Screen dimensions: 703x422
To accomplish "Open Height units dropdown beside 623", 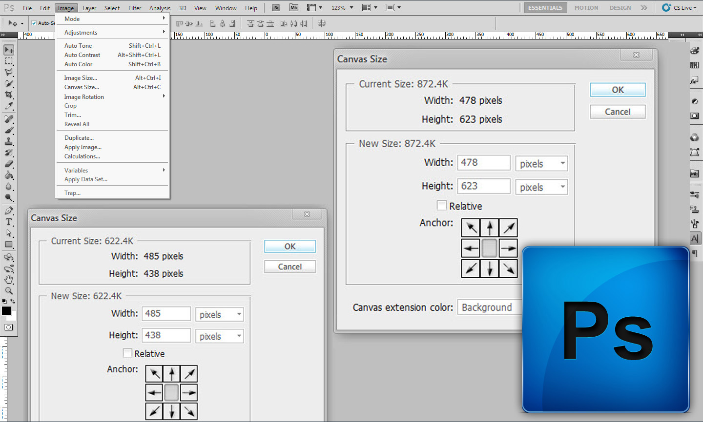I will pyautogui.click(x=541, y=187).
